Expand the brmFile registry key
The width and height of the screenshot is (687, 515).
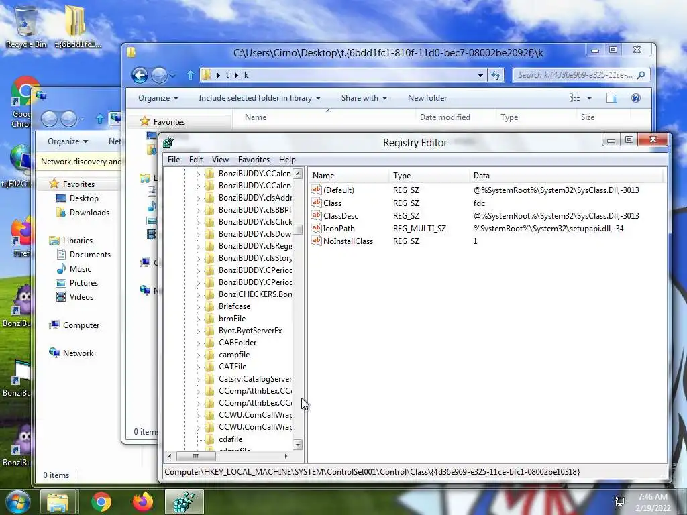point(198,319)
